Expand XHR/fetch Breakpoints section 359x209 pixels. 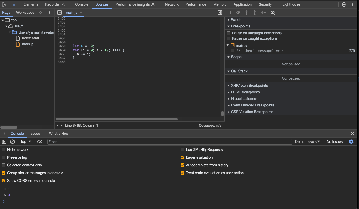tap(249, 86)
